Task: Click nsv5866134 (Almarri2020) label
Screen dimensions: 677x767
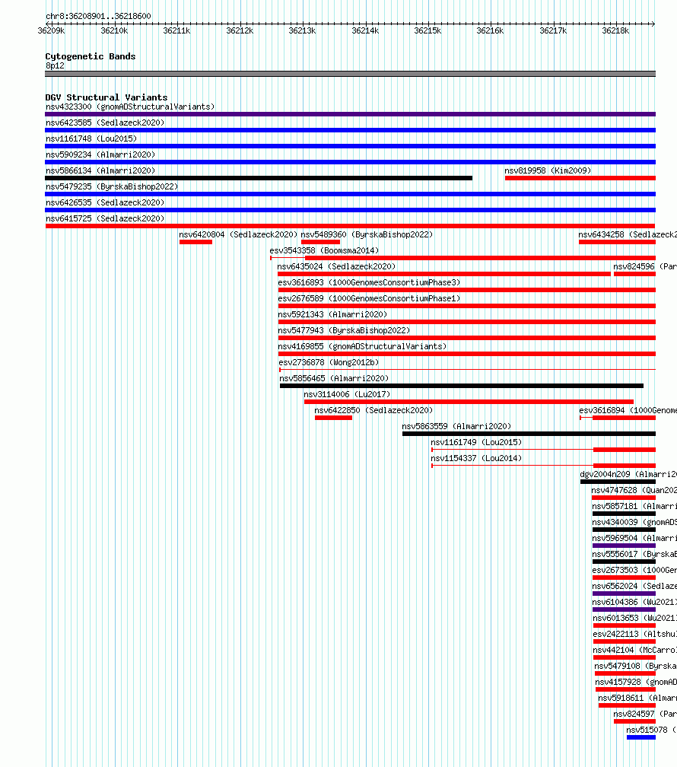Action: (100, 170)
